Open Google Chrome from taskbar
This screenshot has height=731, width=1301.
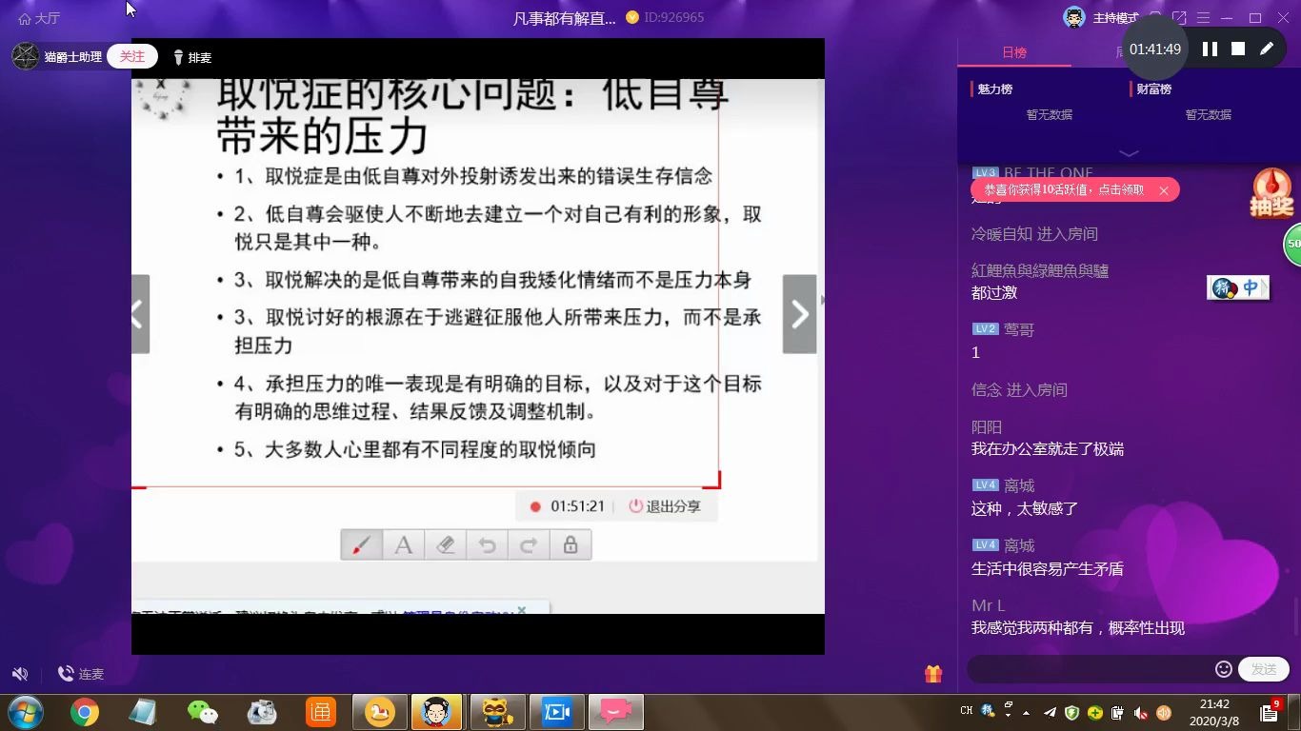click(84, 712)
